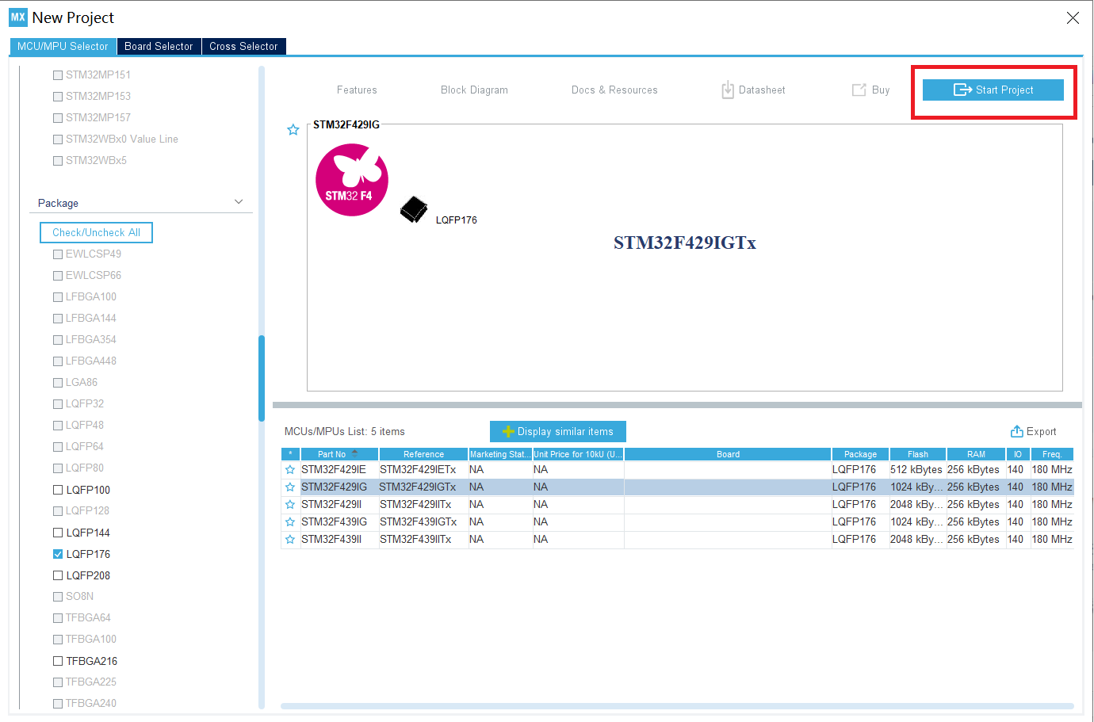The height and width of the screenshot is (722, 1094).
Task: Click the MX application logo
Action: pos(18,17)
